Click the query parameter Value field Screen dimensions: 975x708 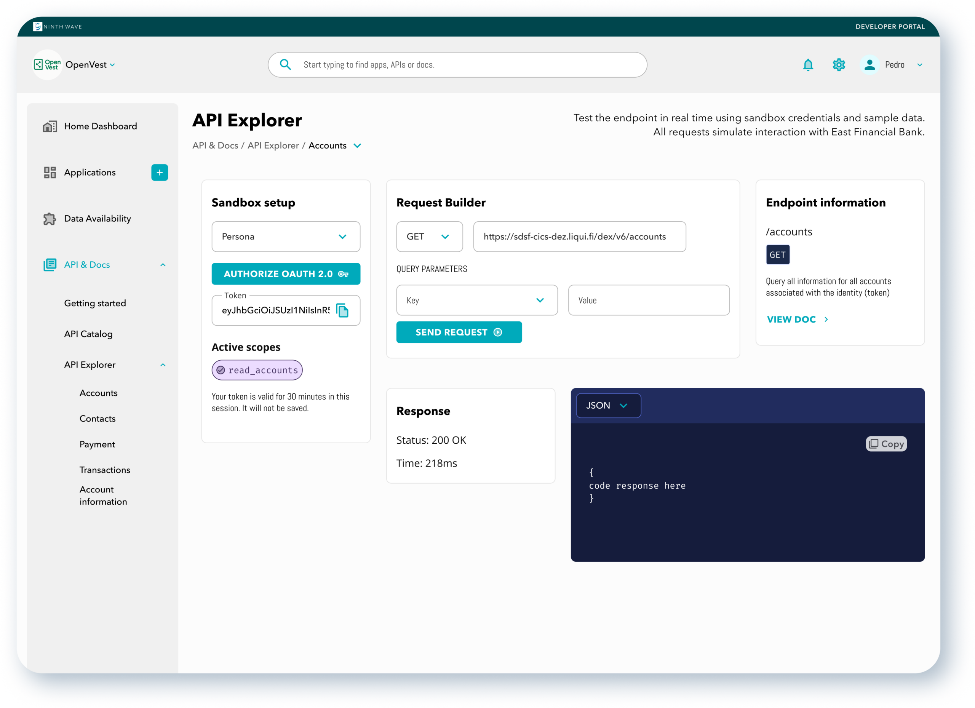click(648, 300)
